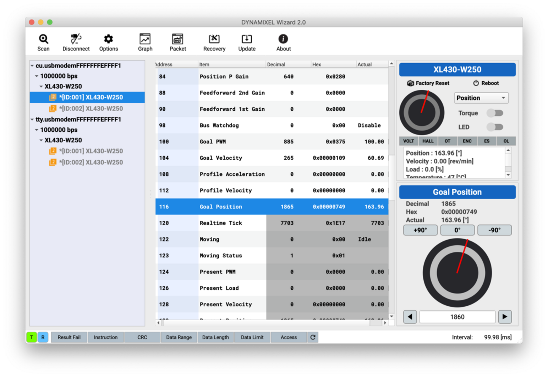The image size is (548, 377).
Task: Click the Disconnect icon
Action: pos(76,39)
